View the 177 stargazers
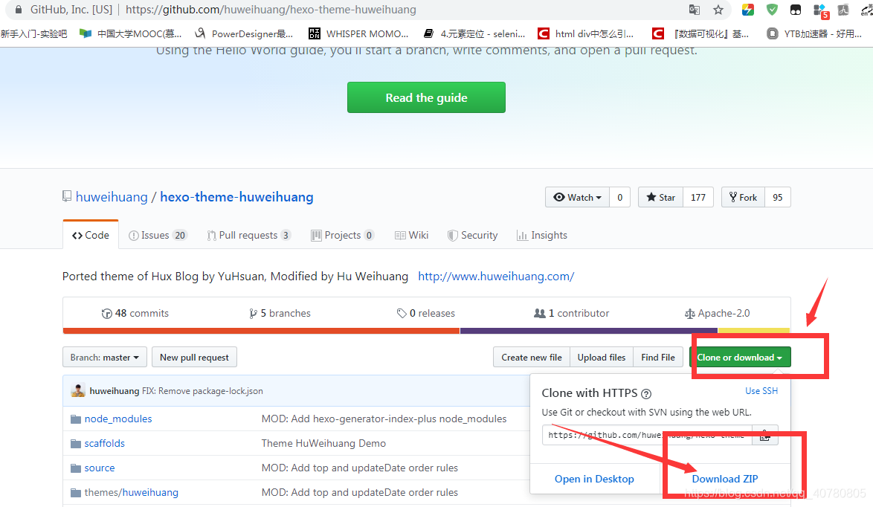Screen dimensions: 873x507 point(698,198)
